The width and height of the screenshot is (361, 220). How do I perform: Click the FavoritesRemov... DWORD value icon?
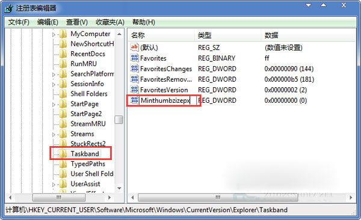click(134, 79)
